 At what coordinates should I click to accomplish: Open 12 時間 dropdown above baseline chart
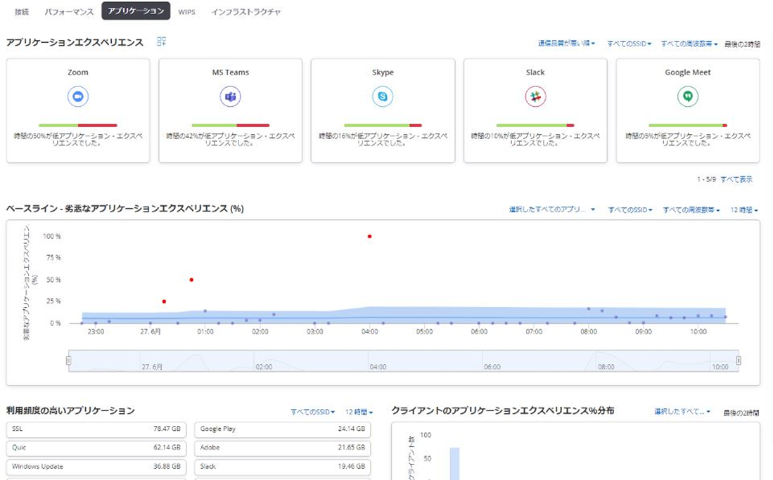(744, 210)
